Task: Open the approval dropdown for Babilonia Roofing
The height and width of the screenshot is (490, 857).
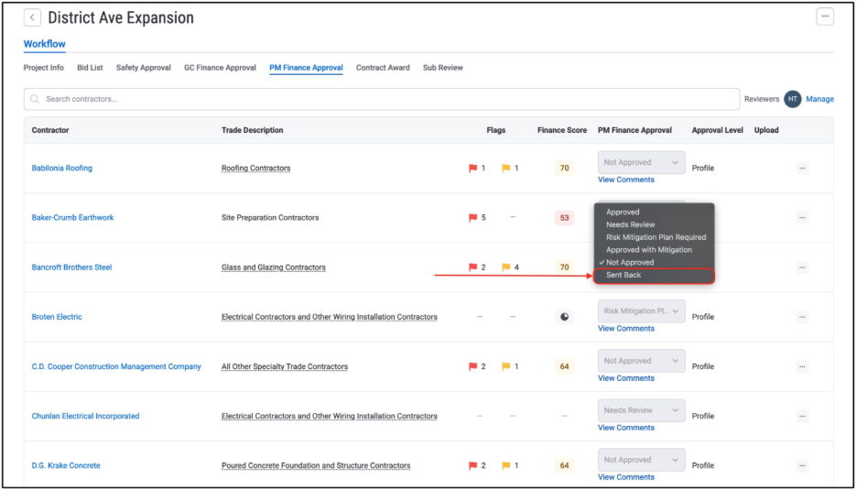Action: click(641, 162)
